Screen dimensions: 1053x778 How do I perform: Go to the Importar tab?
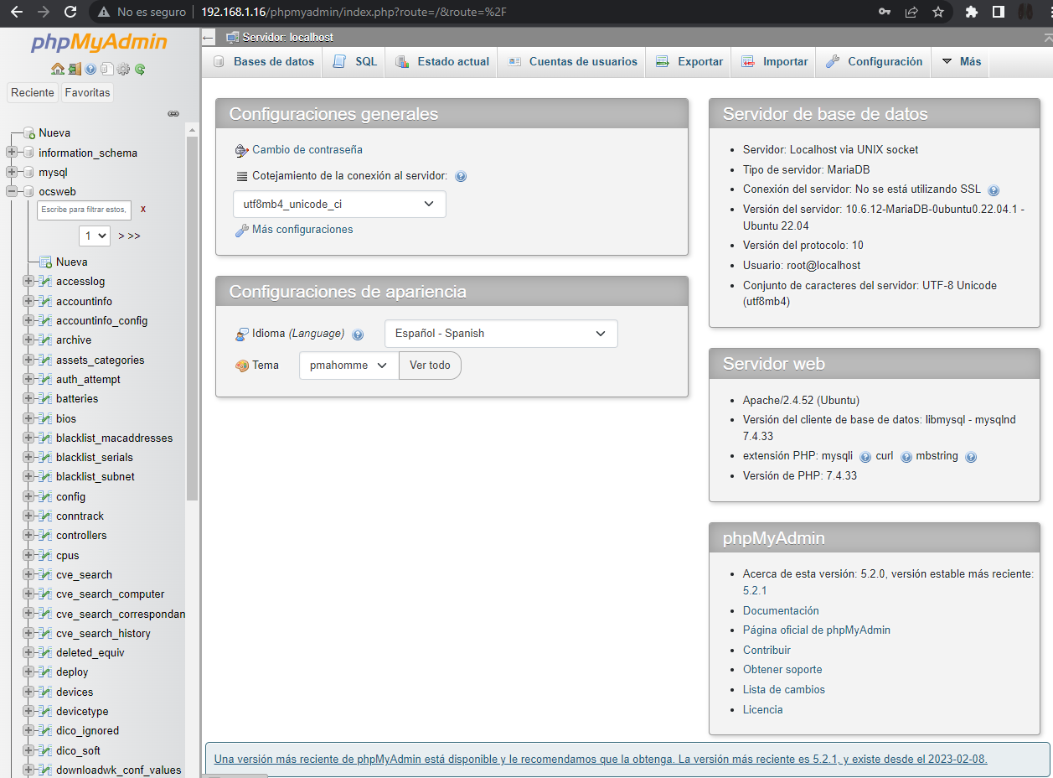point(775,61)
